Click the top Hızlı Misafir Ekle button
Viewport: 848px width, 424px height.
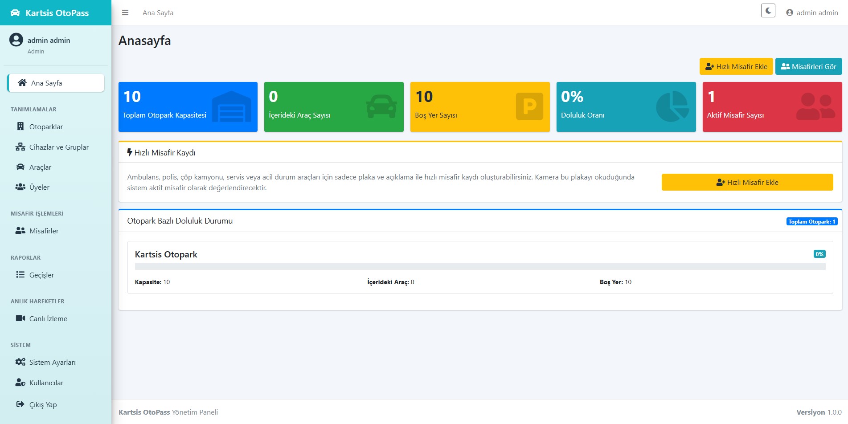pyautogui.click(x=736, y=66)
